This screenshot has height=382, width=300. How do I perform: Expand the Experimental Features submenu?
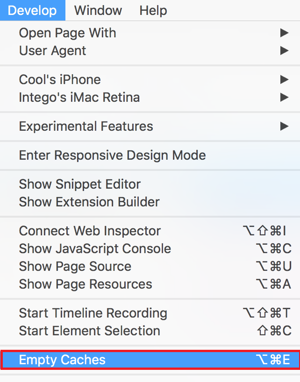[86, 126]
